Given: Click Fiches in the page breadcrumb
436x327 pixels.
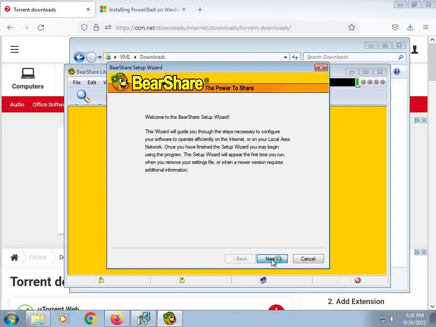Looking at the screenshot, I should 37,257.
